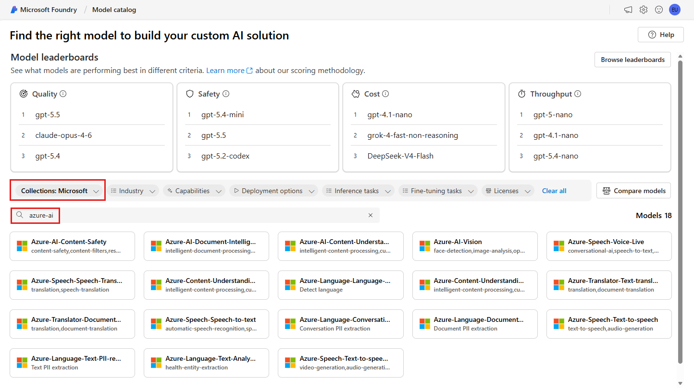Click the Conversation PII extraction card logo
Screen dimensions: 694x392
[290, 324]
